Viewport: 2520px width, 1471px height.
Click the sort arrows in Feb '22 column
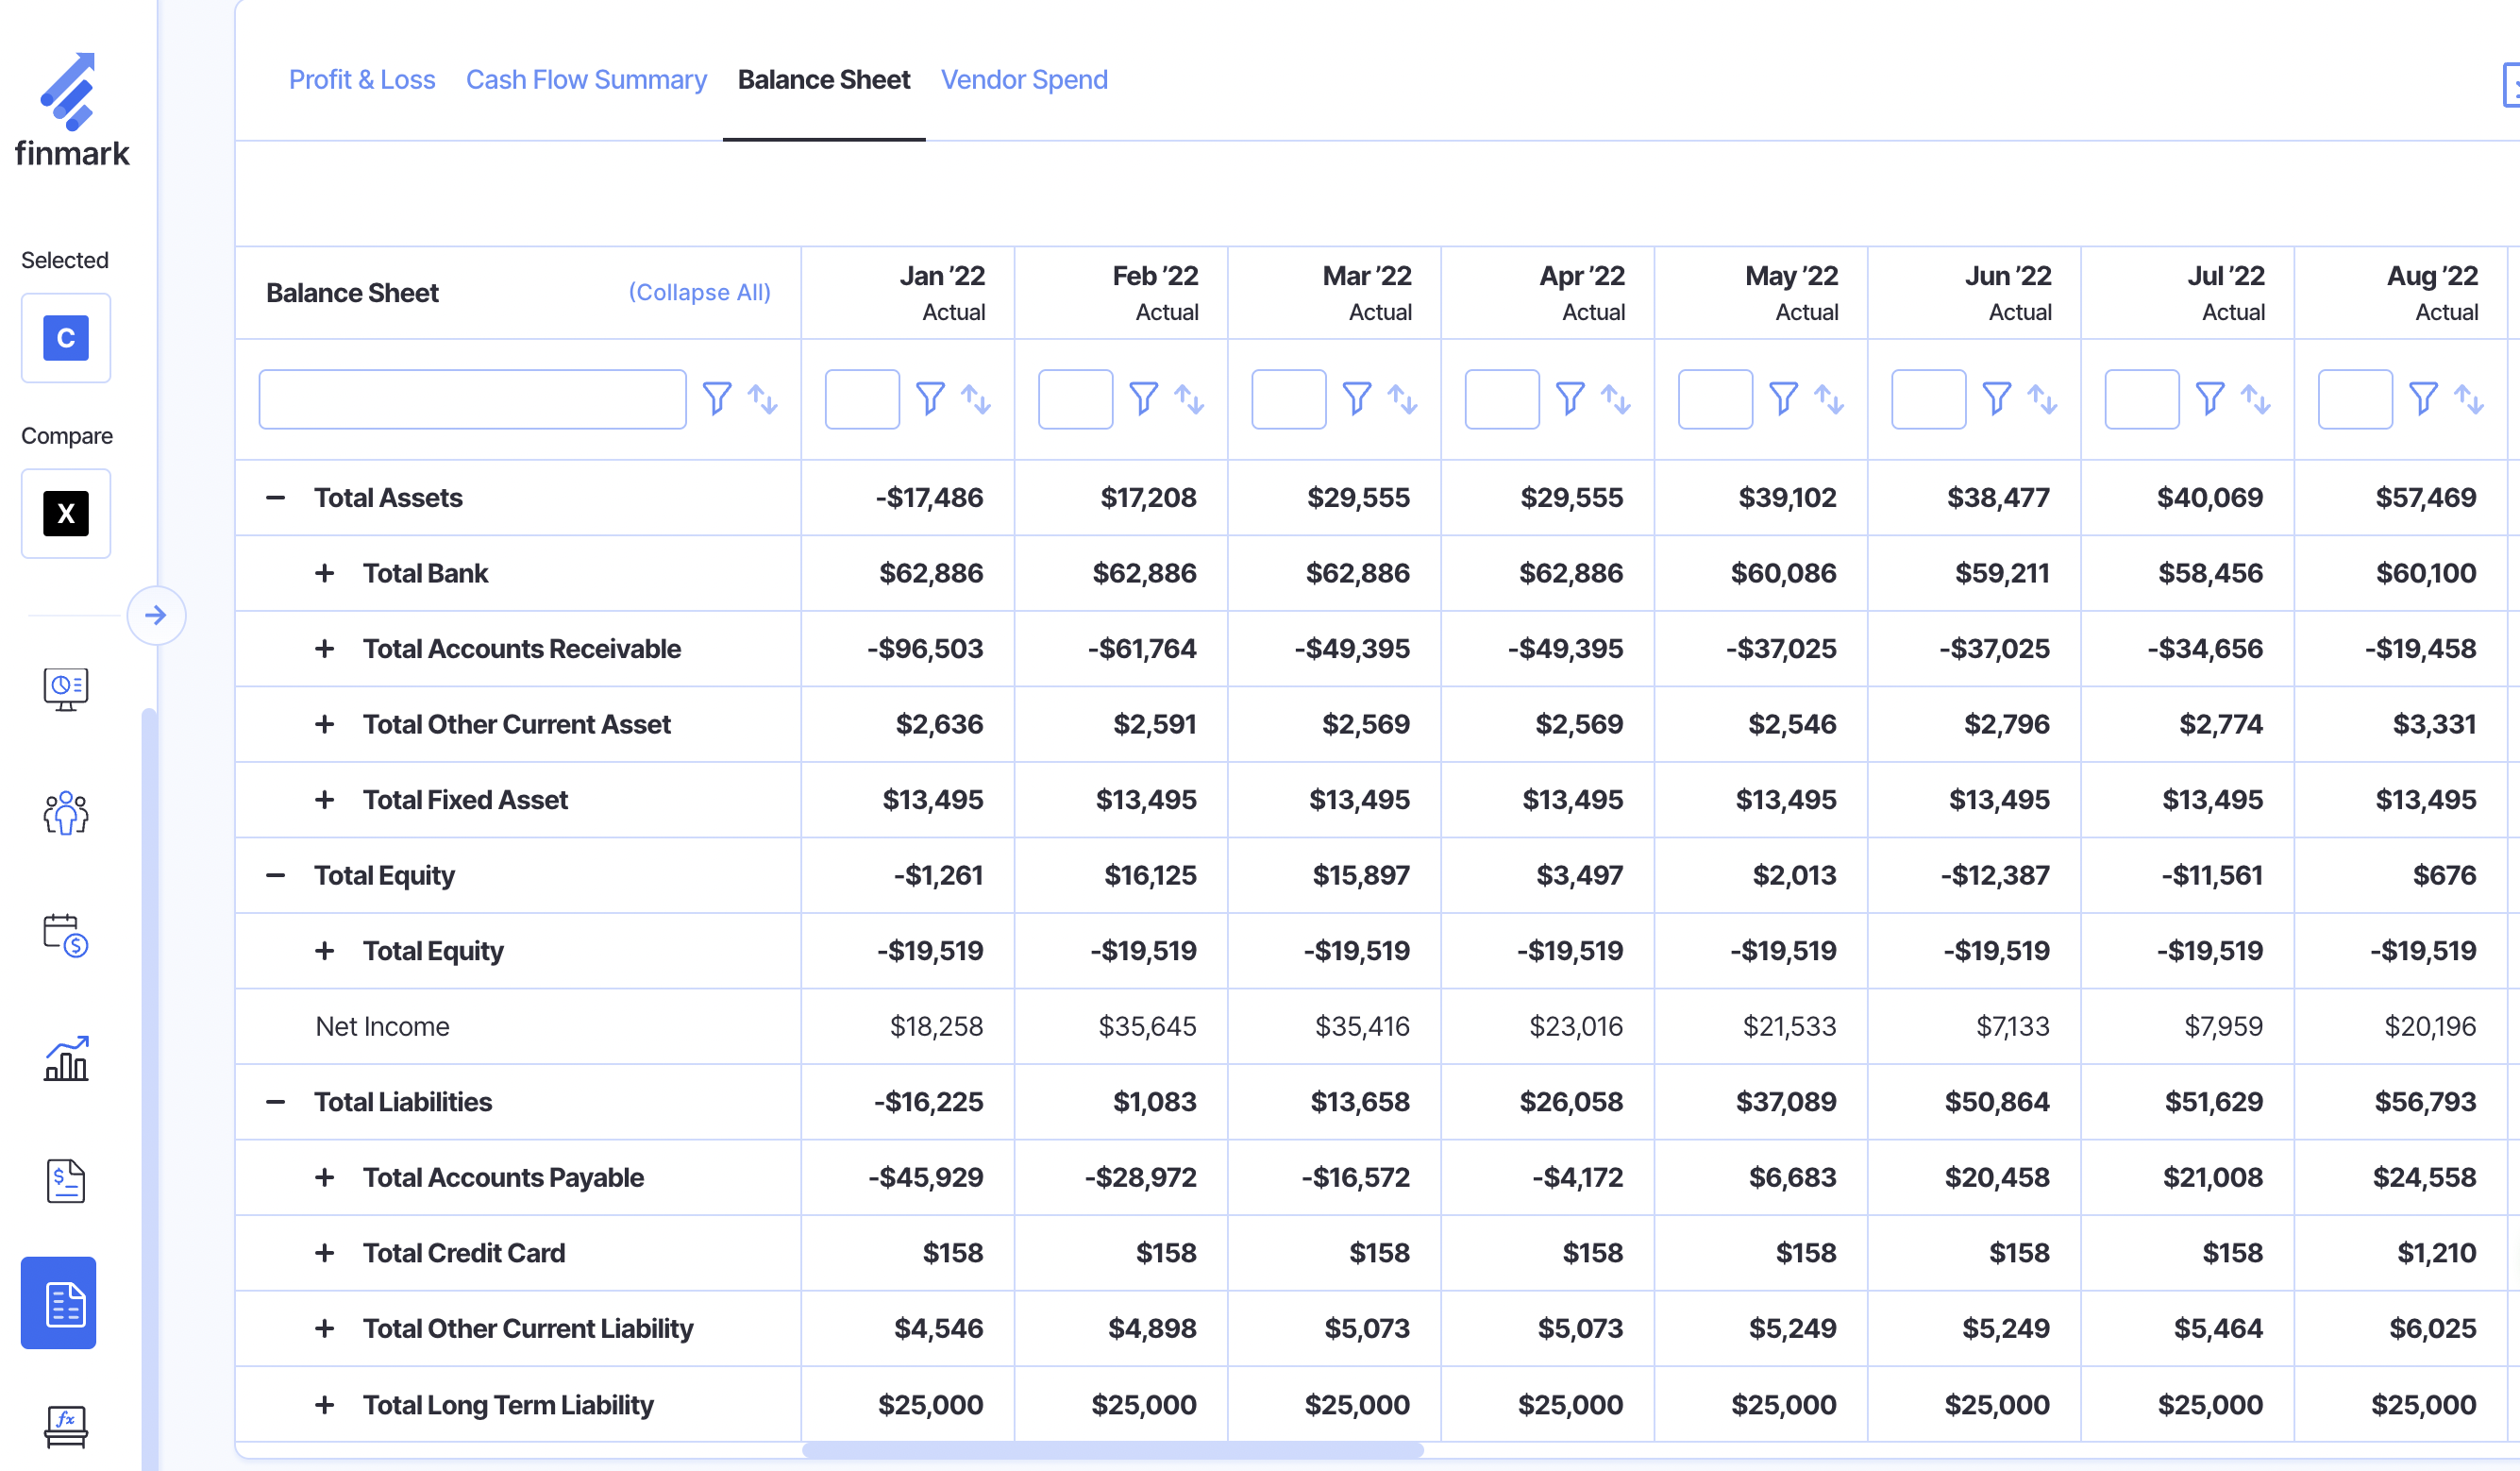1189,398
